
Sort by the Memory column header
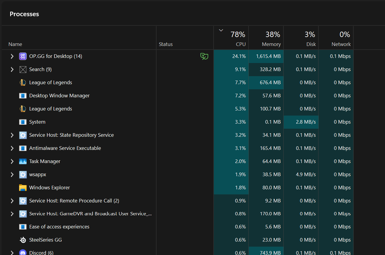pyautogui.click(x=266, y=38)
